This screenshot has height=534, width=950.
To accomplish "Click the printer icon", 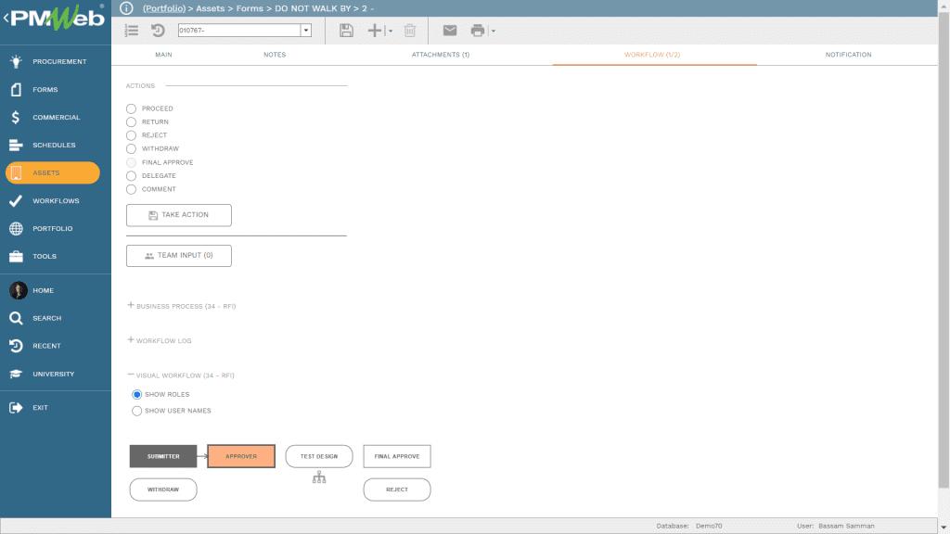I will (x=478, y=31).
